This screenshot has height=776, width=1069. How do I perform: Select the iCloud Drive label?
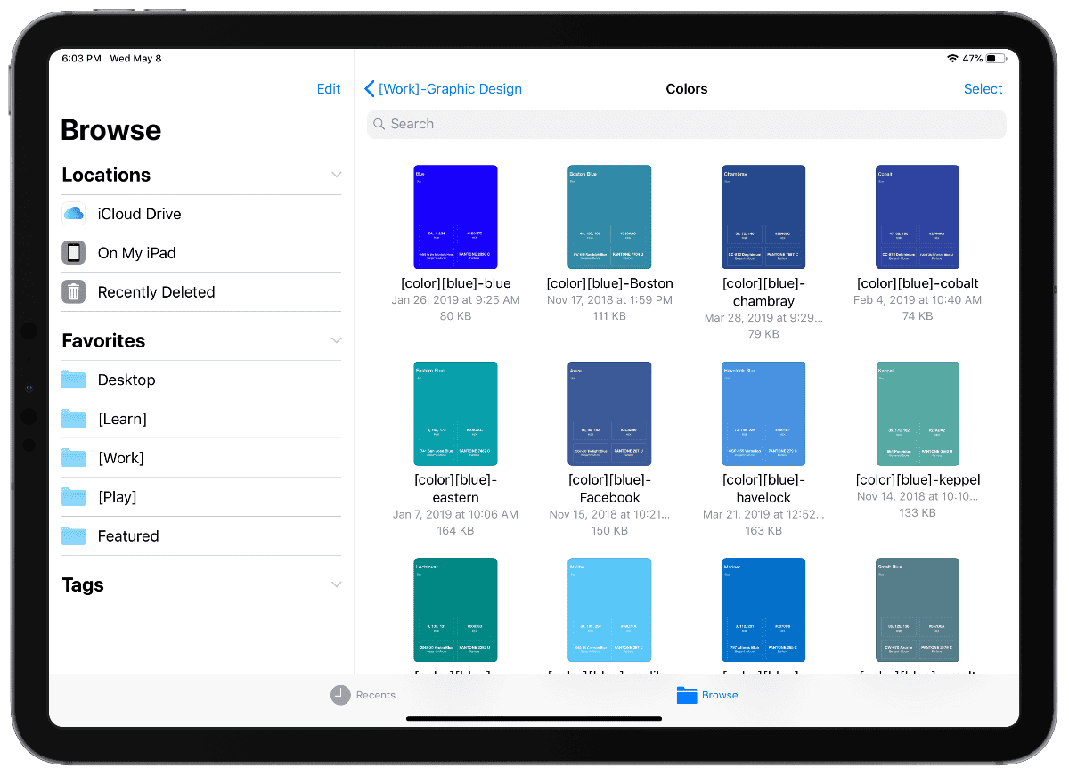[x=139, y=214]
